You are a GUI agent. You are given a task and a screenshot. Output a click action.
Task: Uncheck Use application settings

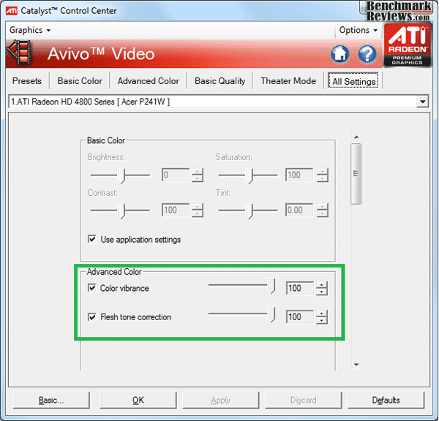pyautogui.click(x=92, y=239)
